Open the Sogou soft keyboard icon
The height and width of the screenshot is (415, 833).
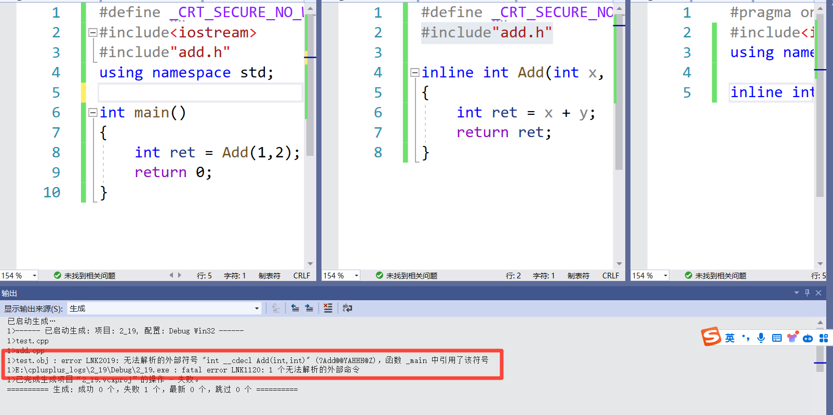[x=776, y=338]
